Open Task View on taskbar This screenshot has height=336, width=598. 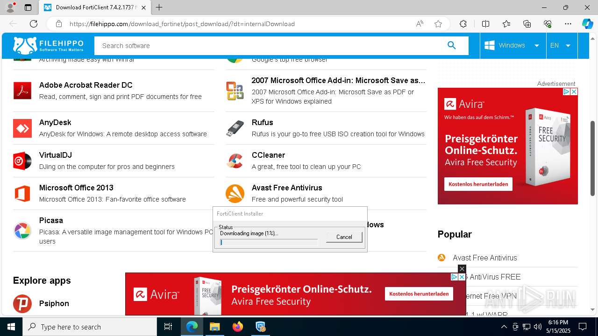tap(168, 327)
